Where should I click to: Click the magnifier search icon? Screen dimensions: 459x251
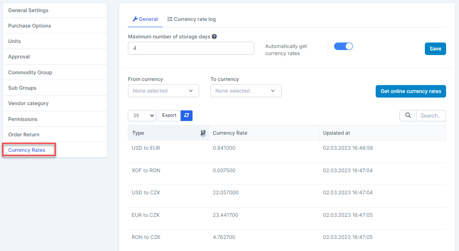pyautogui.click(x=408, y=115)
